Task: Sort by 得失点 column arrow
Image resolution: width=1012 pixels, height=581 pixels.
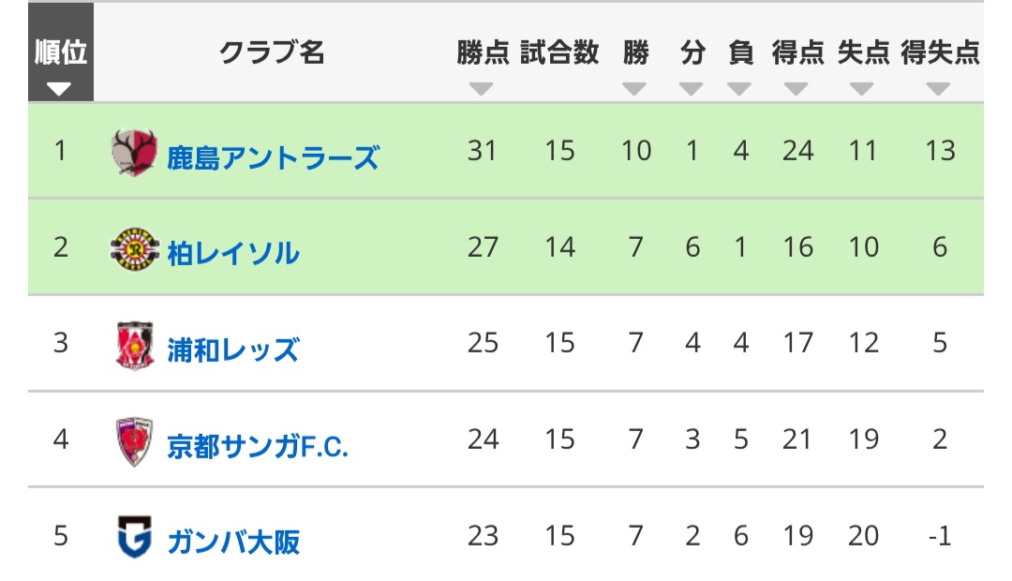Action: (938, 89)
